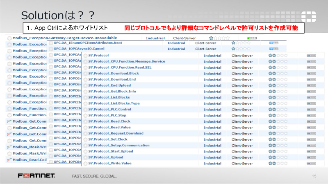Click the icon beside S7.Protocol_Read.Clock
328x184 pixels.
click(85, 121)
